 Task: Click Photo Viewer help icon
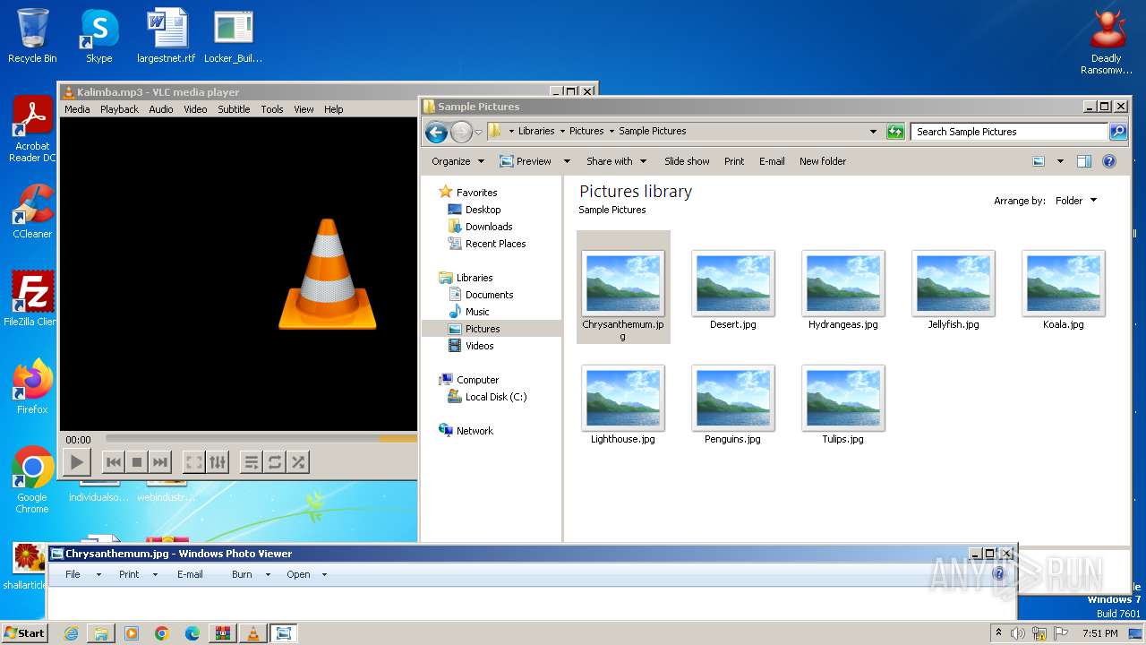(x=999, y=574)
